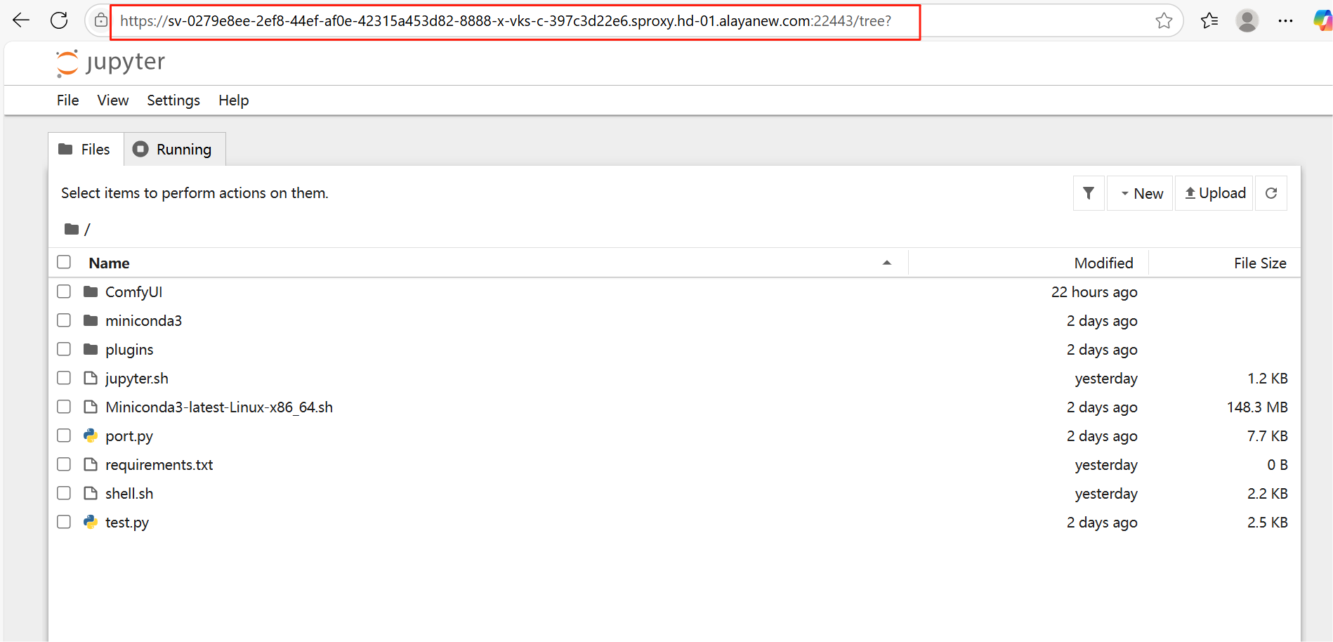Click the browser address bar URL
The image size is (1333, 642).
pos(505,21)
